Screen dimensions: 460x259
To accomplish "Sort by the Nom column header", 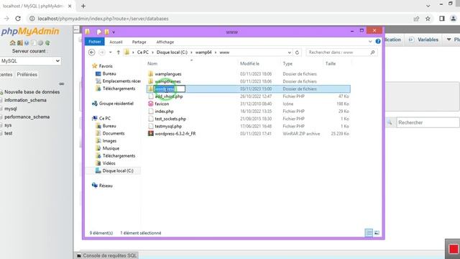I will [x=152, y=64].
